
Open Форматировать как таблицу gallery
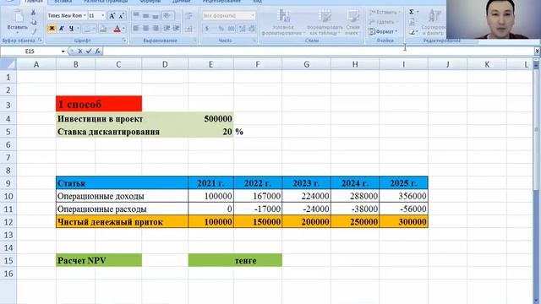pos(325,23)
